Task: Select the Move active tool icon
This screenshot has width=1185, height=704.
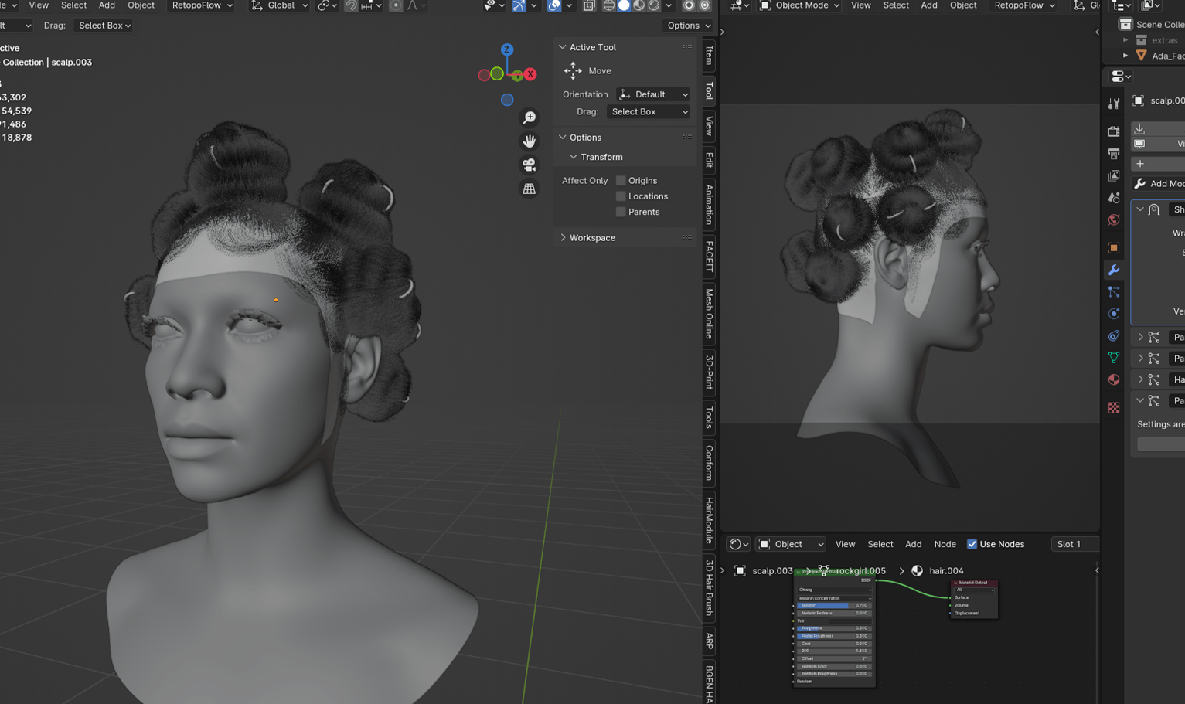Action: (573, 70)
